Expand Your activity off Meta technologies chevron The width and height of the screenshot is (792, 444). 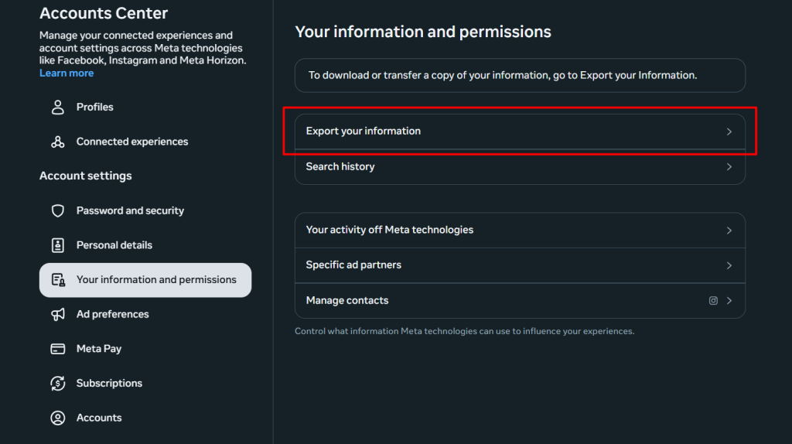pyautogui.click(x=729, y=231)
